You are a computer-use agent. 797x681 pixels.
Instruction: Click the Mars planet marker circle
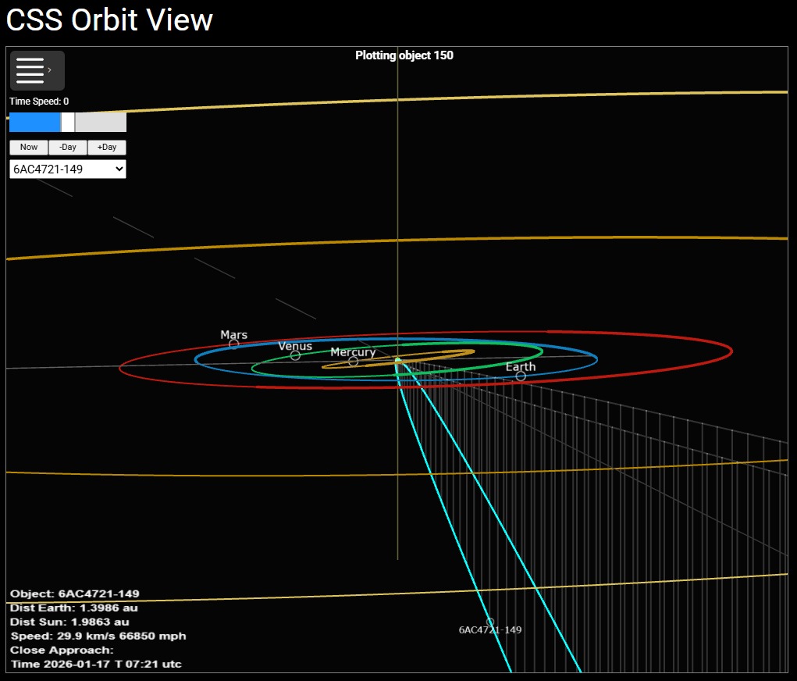click(x=233, y=344)
